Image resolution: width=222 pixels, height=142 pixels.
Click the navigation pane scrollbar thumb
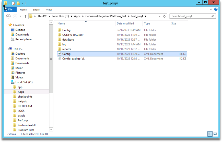pos(51,59)
